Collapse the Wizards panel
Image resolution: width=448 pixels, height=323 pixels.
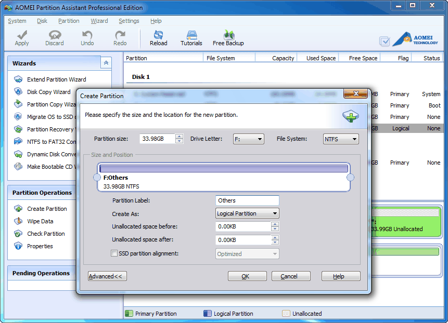click(106, 63)
